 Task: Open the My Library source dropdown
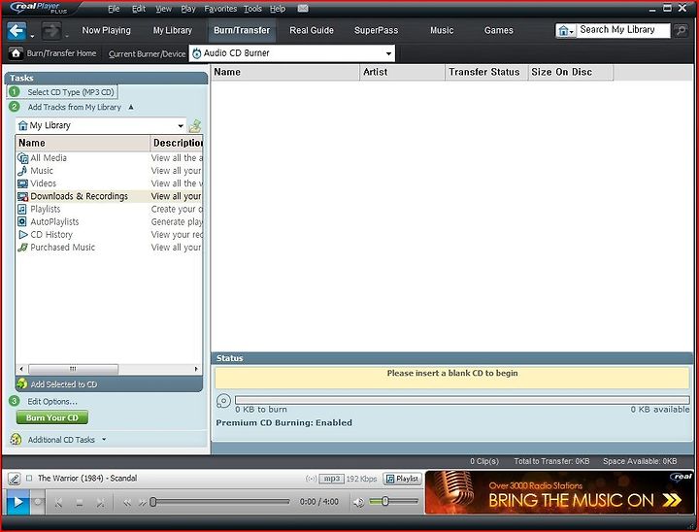pyautogui.click(x=181, y=126)
